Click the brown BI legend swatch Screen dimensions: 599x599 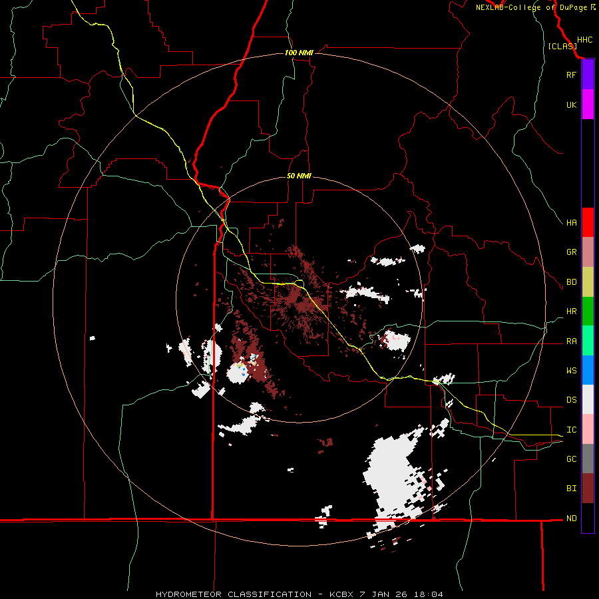click(x=588, y=489)
